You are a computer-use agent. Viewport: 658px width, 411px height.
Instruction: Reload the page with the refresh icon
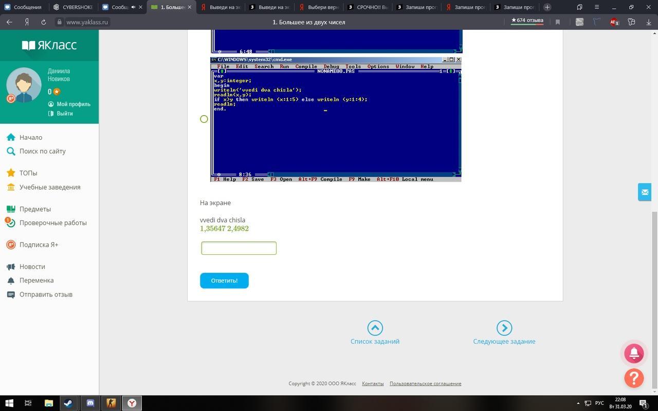click(44, 22)
